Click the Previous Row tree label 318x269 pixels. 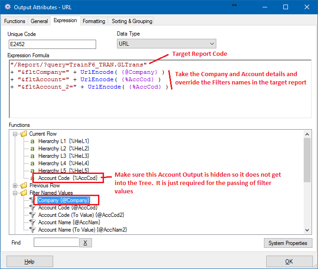click(45, 185)
